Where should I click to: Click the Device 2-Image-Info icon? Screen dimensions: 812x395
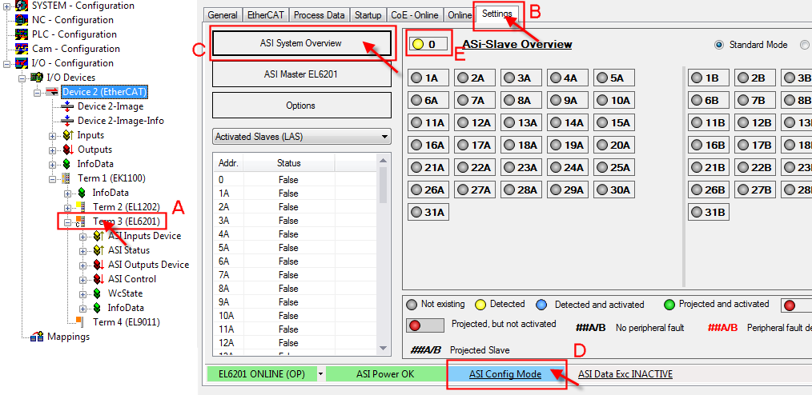tap(67, 121)
